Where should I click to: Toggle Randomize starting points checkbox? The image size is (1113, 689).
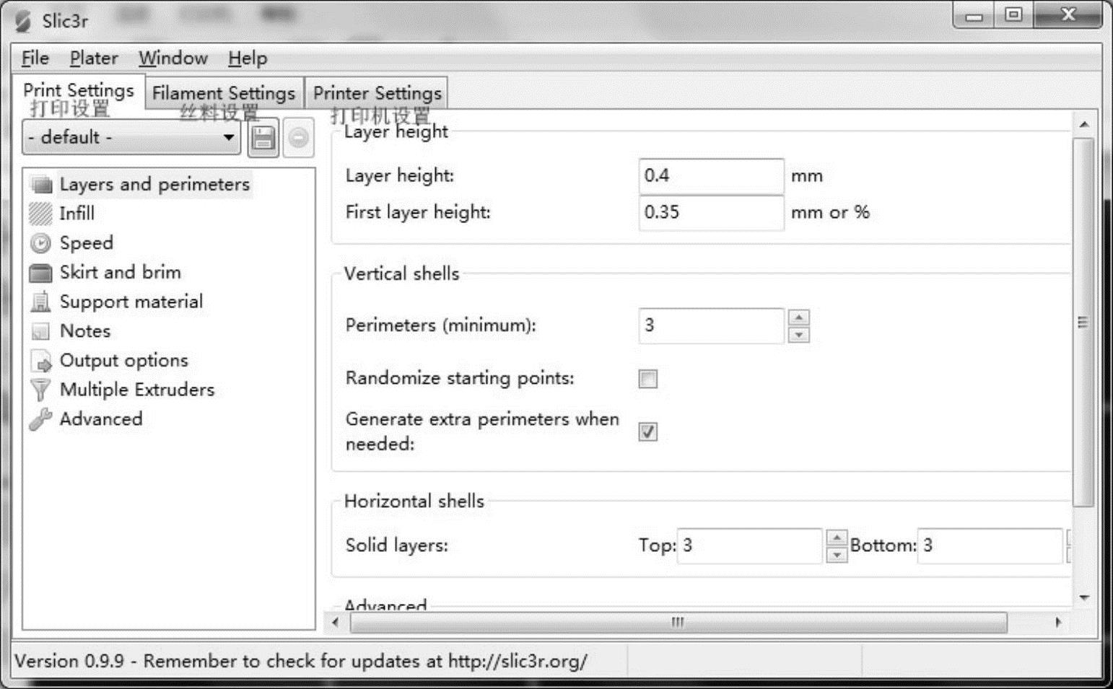[x=648, y=379]
